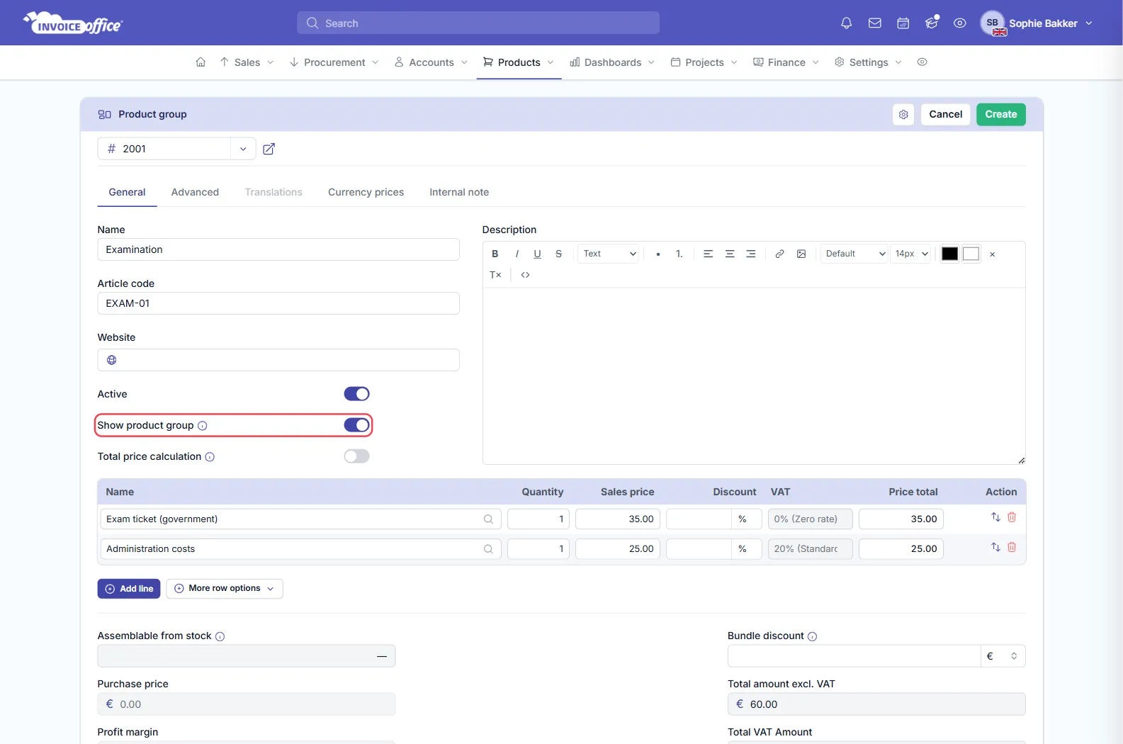The height and width of the screenshot is (744, 1123).
Task: Focus the top Search bar
Action: point(478,23)
